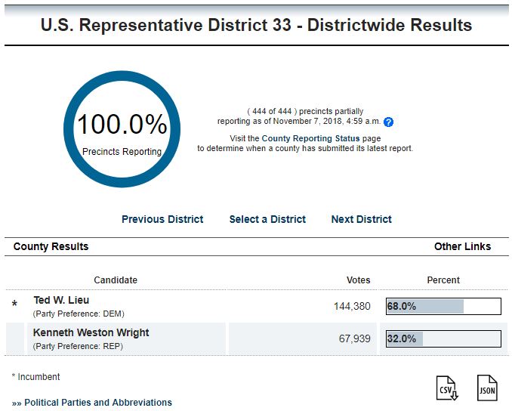
Task: Click the incumbent asterisk beside Ted Lieu
Action: click(x=14, y=304)
